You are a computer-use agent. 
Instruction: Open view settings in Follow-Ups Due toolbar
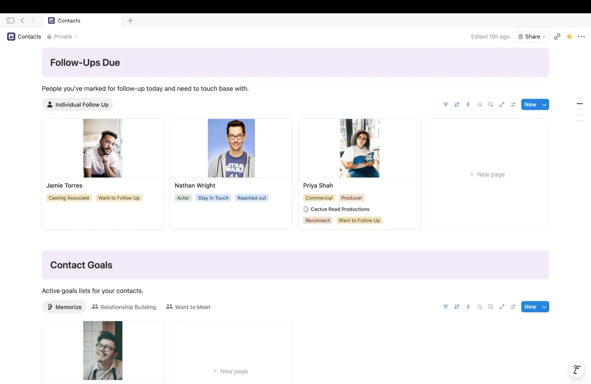click(513, 105)
